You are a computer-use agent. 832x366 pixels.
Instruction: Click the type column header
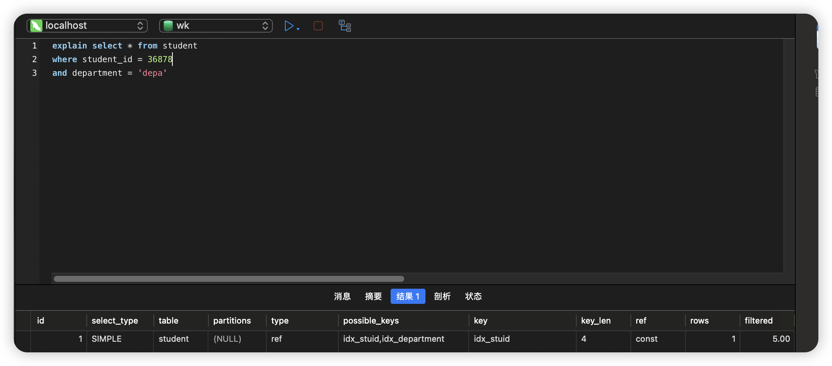coord(302,321)
